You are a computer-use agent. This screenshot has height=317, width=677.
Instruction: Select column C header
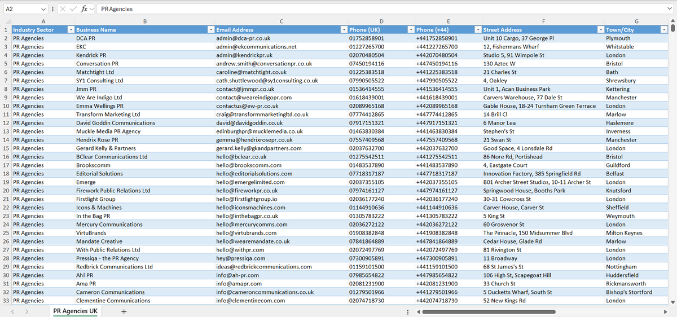[x=282, y=21]
